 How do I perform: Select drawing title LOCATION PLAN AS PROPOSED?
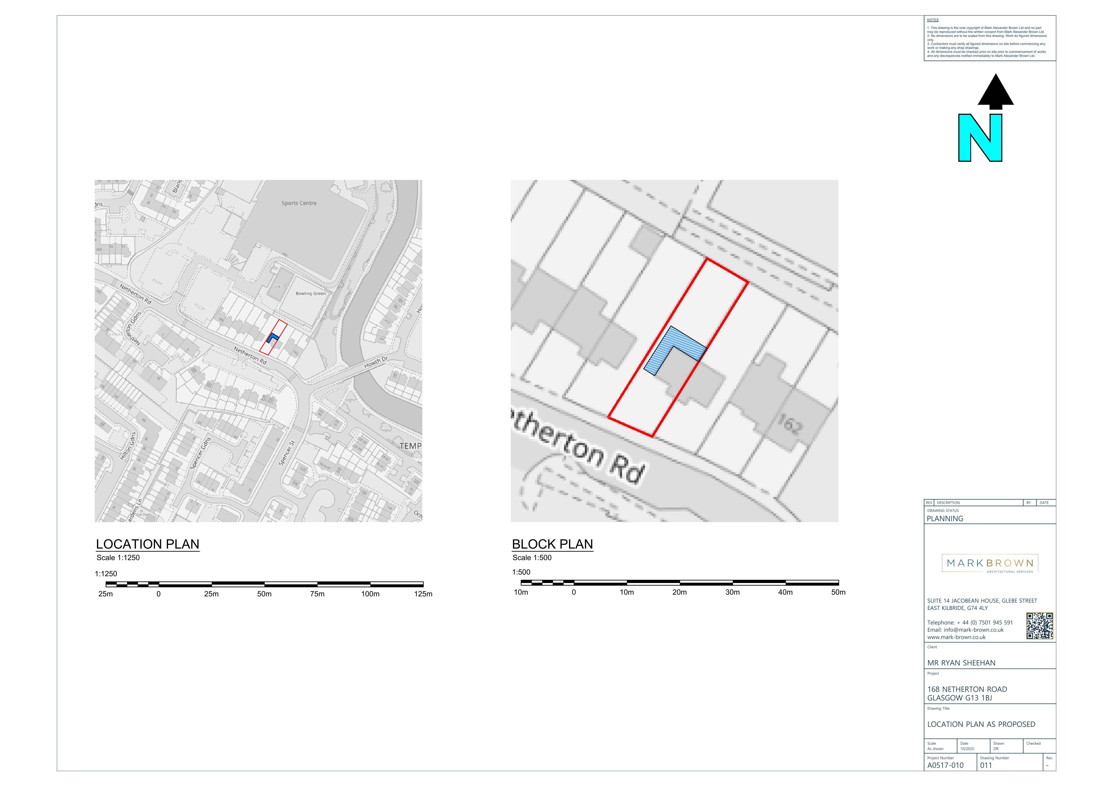[981, 724]
